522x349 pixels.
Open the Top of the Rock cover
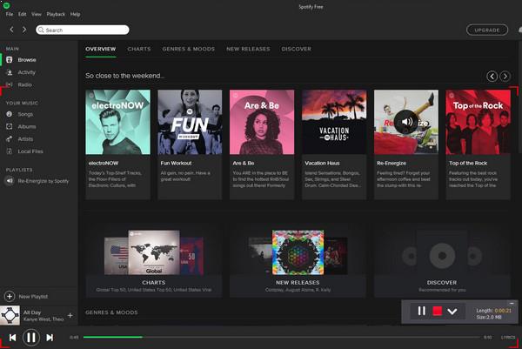pos(478,122)
